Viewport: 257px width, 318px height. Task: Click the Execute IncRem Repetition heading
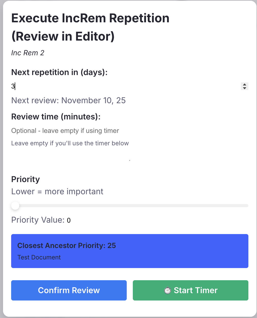click(x=90, y=27)
